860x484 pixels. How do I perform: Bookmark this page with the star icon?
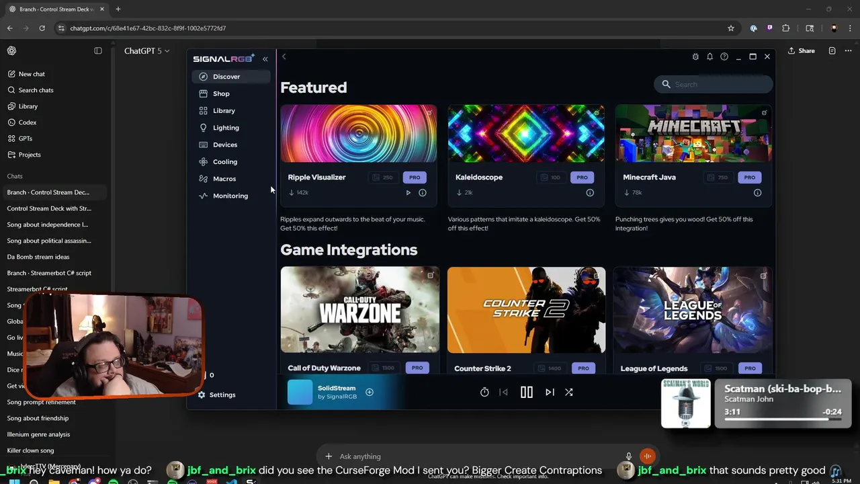point(731,28)
